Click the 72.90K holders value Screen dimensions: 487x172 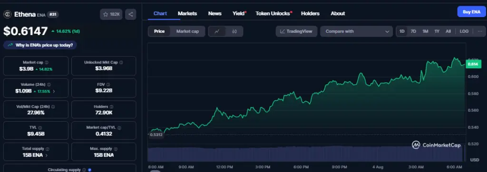pos(104,113)
